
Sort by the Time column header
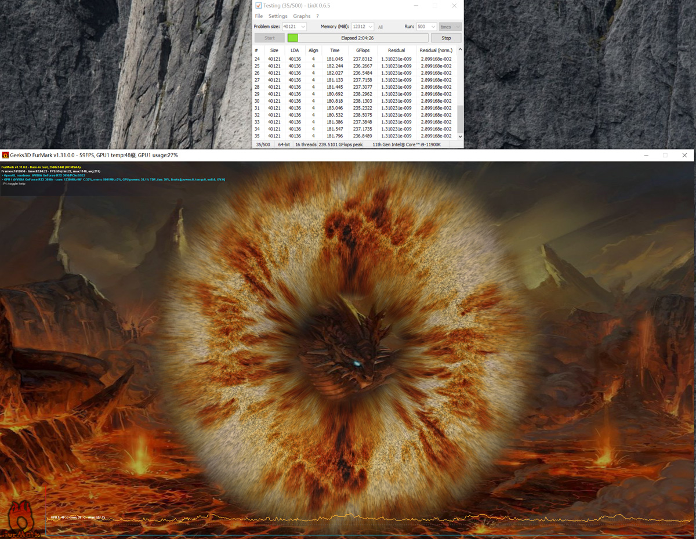click(335, 50)
